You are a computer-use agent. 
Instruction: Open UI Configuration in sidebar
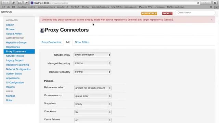point(15,83)
